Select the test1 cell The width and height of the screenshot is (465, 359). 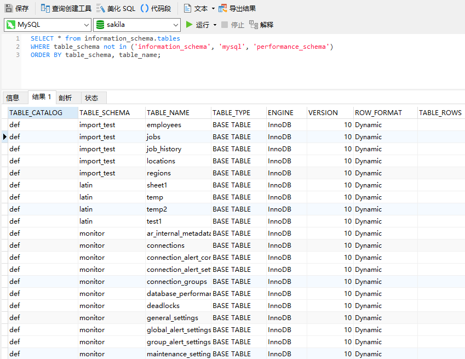click(178, 221)
